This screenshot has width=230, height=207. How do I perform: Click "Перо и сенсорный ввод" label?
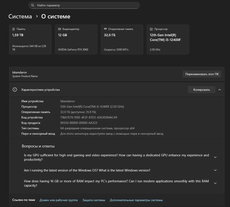pyautogui.click(x=38, y=134)
